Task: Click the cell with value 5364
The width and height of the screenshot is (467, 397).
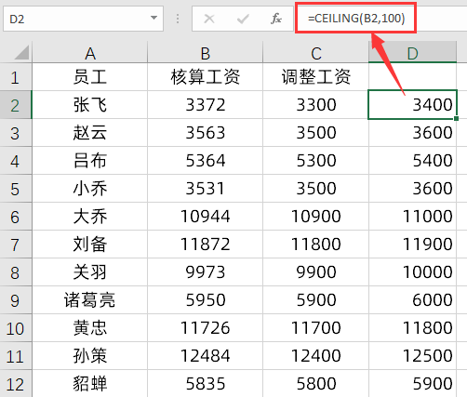Action: 205,161
